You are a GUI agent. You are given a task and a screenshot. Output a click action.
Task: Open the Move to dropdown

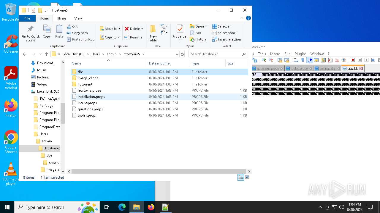110,29
